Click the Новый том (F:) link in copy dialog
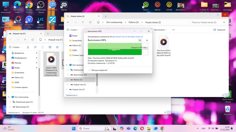The width and height of the screenshot is (236, 132). [121, 36]
